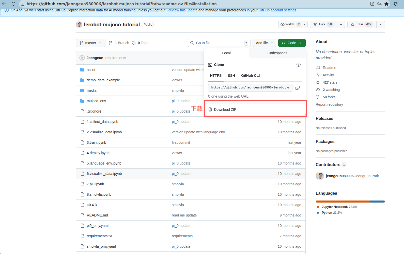Open the Review this update link

point(182,10)
